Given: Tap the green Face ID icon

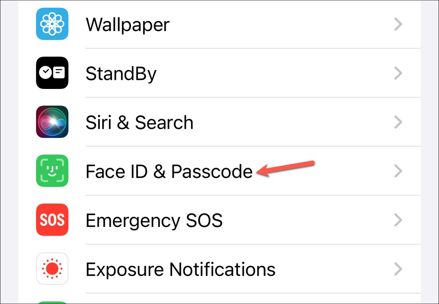Looking at the screenshot, I should (52, 171).
